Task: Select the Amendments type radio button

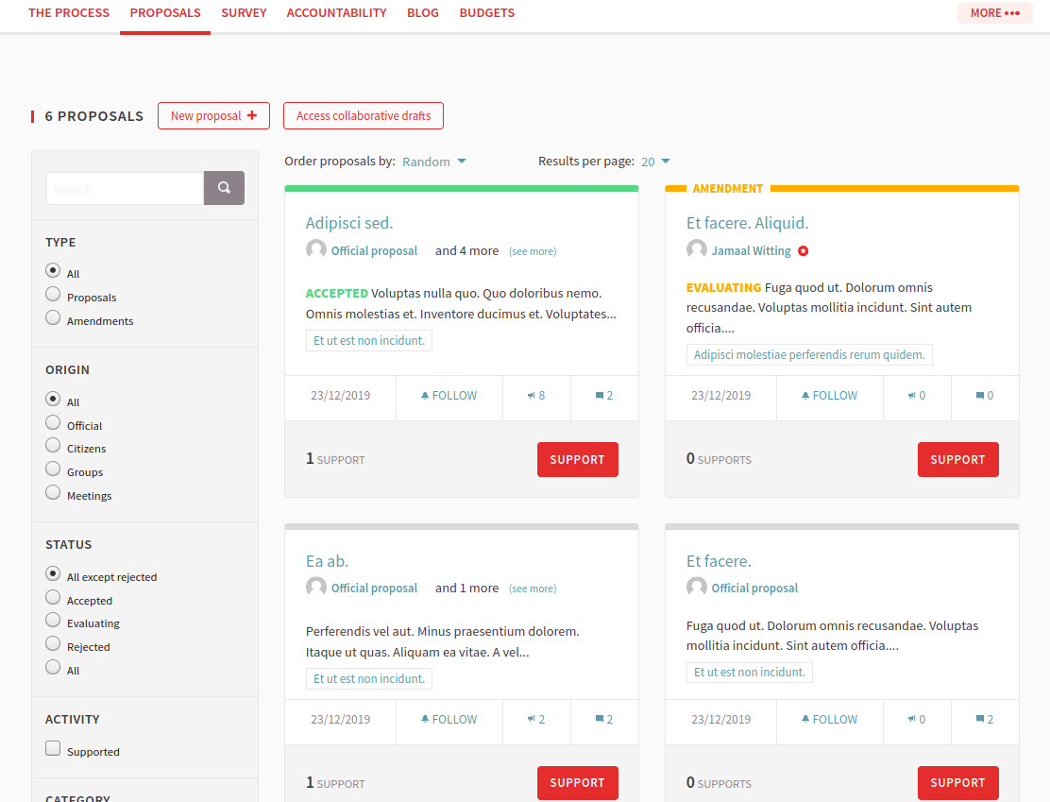Action: point(53,318)
